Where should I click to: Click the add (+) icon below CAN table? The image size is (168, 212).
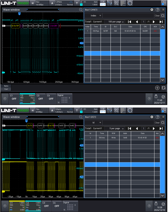pyautogui.click(x=157, y=88)
